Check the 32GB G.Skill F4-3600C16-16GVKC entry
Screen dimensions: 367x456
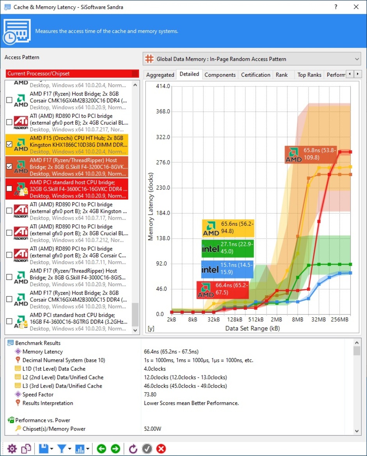9,188
